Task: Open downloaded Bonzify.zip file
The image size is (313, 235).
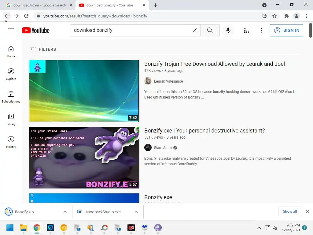Action: tap(24, 212)
